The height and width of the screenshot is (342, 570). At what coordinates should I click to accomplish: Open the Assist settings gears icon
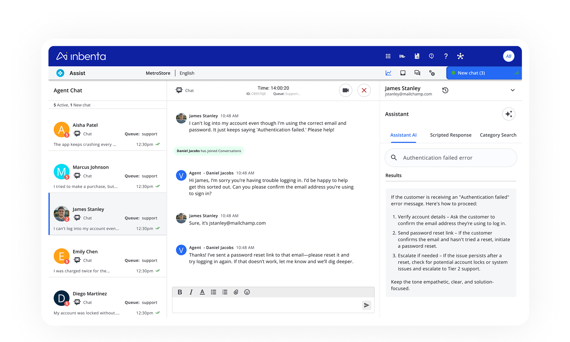pos(432,73)
